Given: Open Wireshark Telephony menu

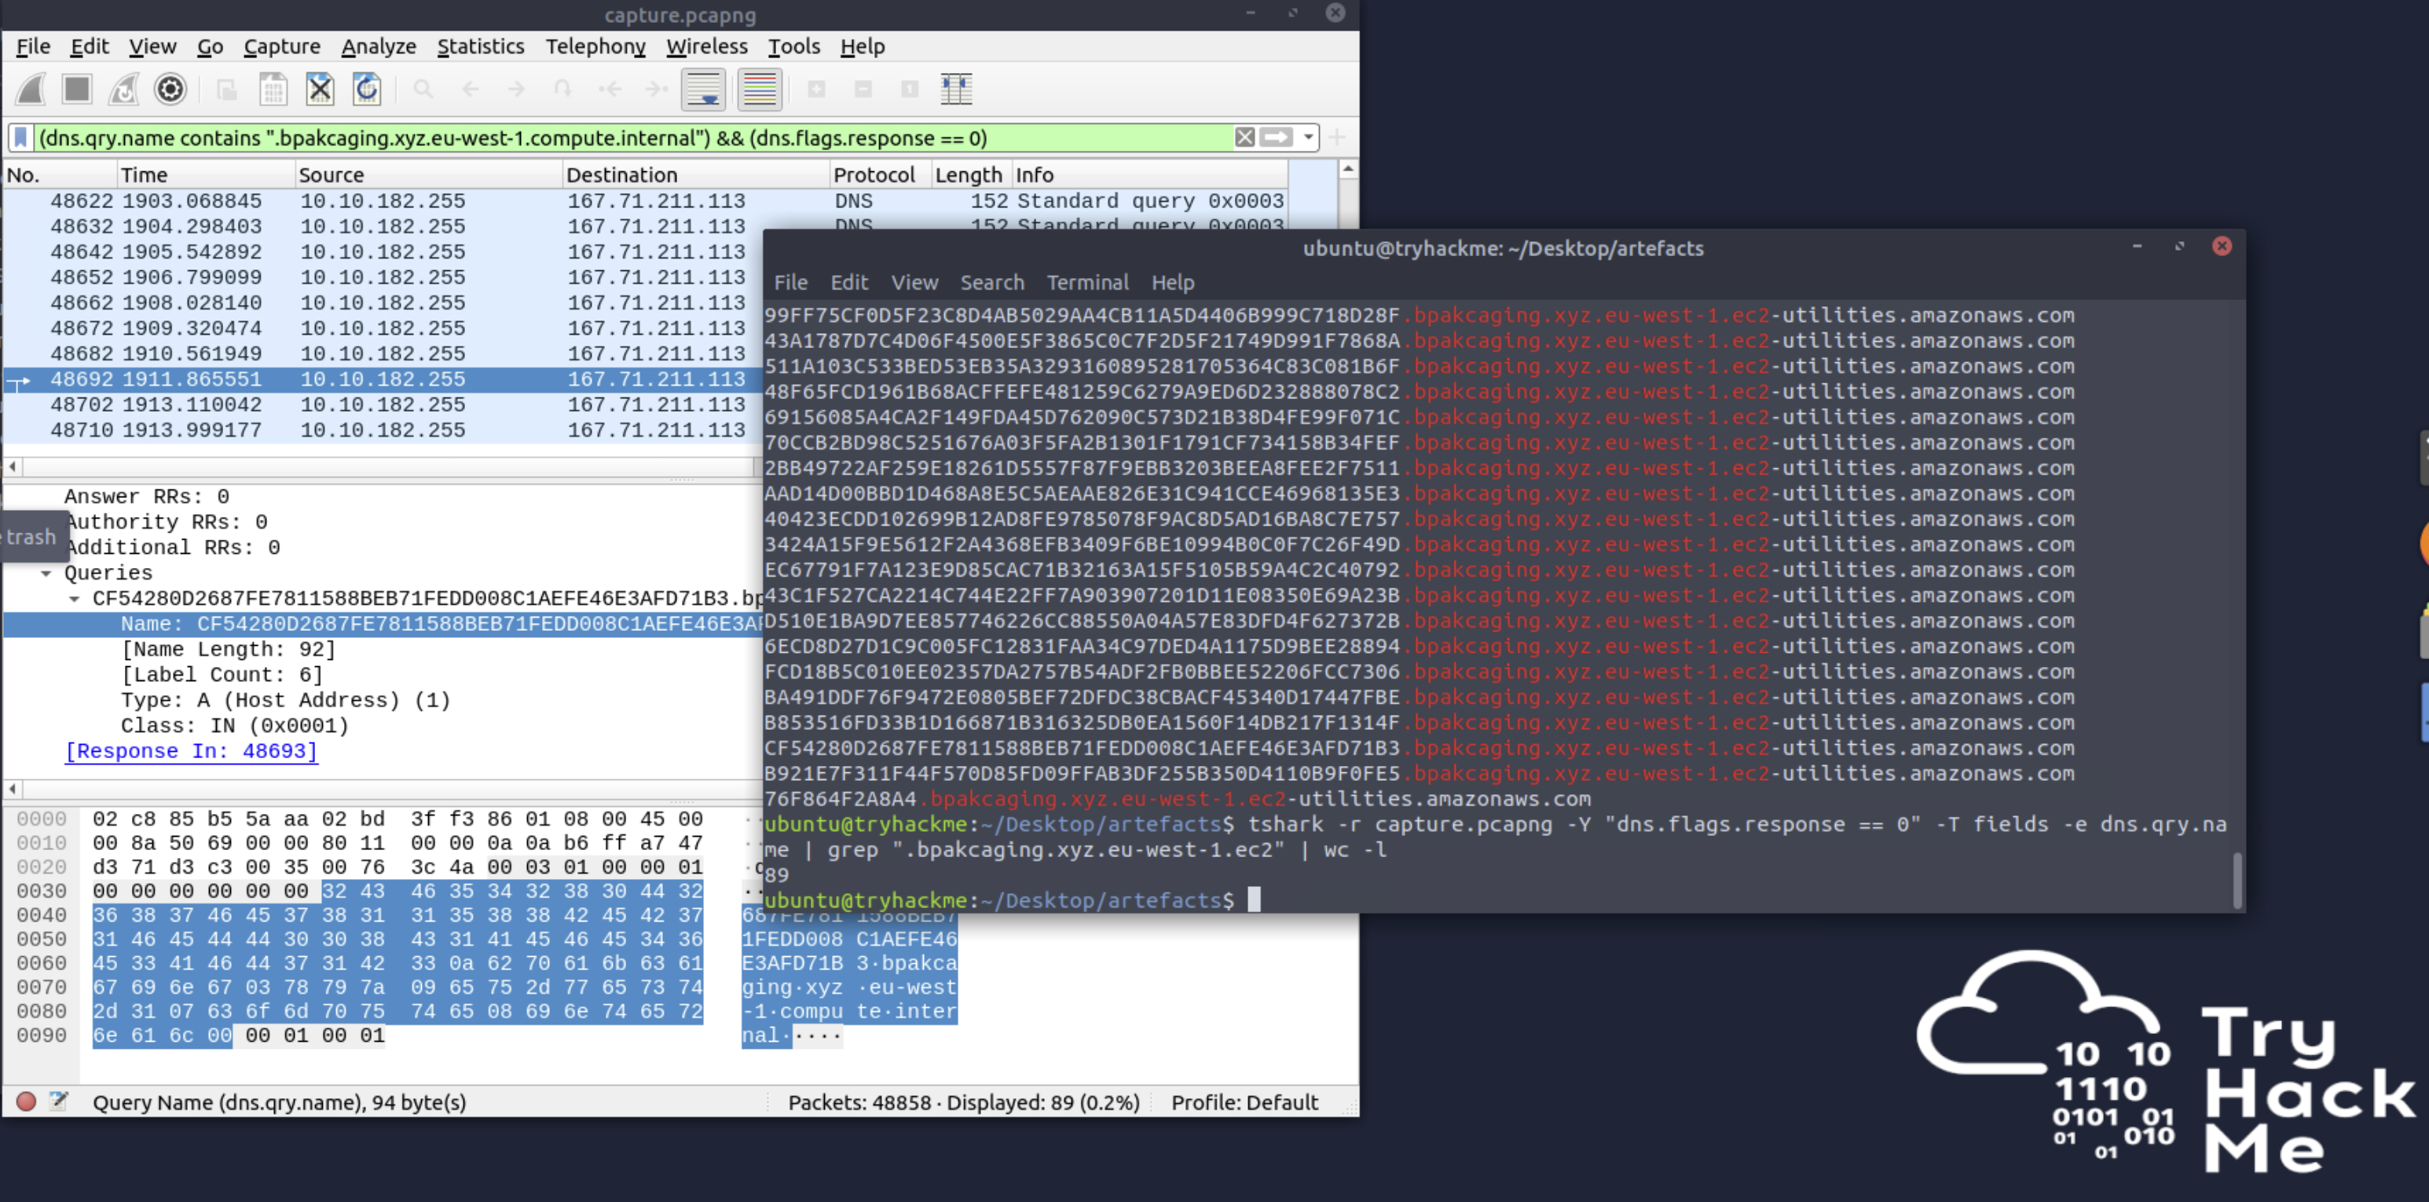Looking at the screenshot, I should pos(595,46).
